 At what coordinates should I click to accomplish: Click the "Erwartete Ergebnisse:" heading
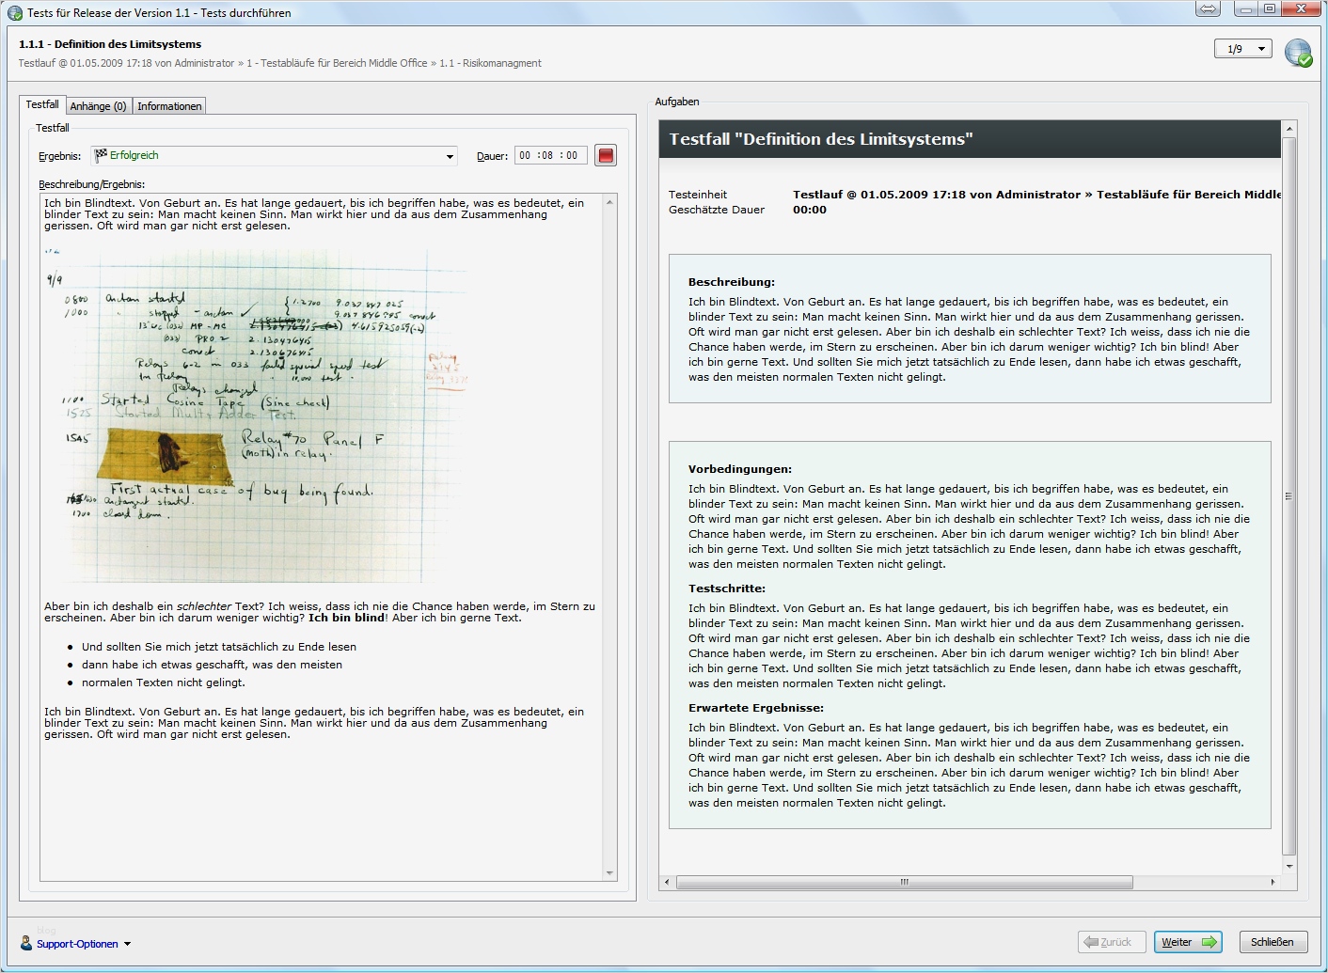pos(756,708)
